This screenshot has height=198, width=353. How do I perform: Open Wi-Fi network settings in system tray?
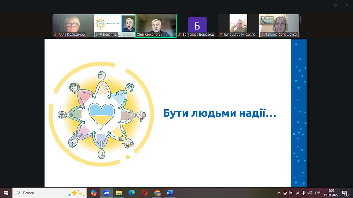click(298, 193)
